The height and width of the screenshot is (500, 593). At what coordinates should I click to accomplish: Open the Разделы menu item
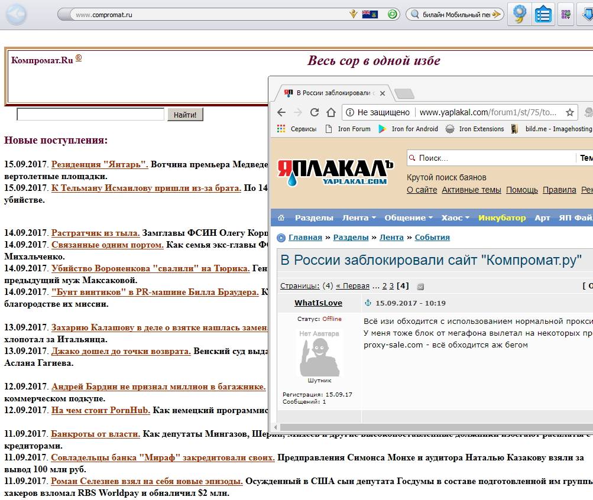pos(314,217)
